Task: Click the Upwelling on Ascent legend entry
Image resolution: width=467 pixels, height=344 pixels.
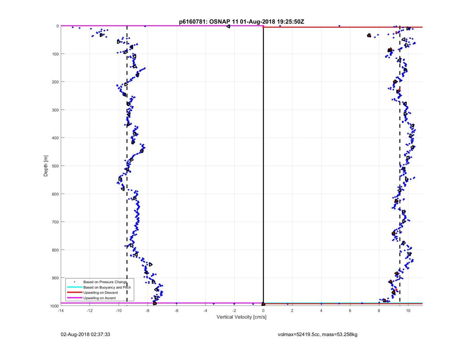Action: click(99, 298)
